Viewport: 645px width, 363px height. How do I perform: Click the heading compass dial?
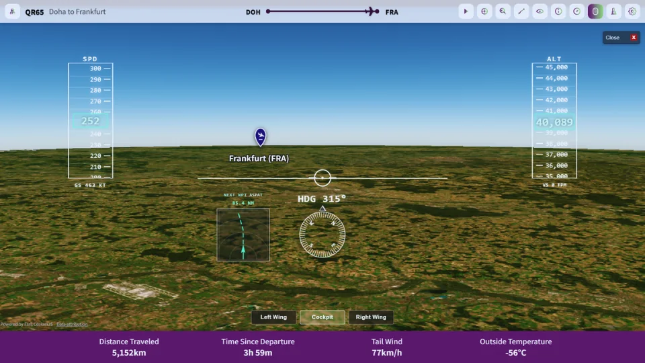tap(322, 235)
